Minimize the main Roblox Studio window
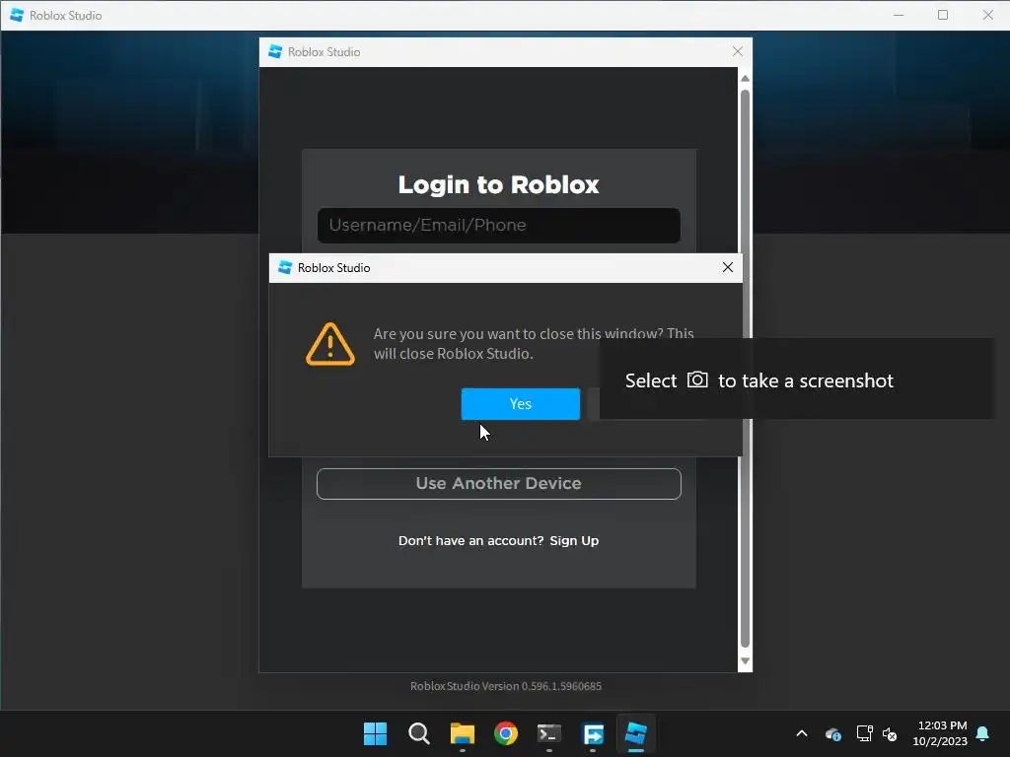Image resolution: width=1010 pixels, height=757 pixels. click(899, 15)
